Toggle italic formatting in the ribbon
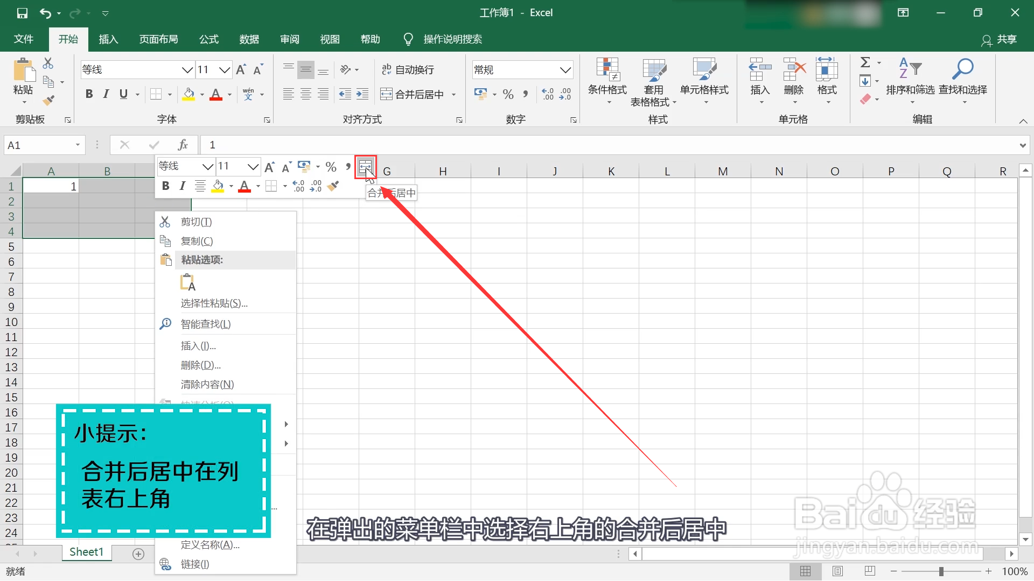The image size is (1034, 581). [106, 94]
